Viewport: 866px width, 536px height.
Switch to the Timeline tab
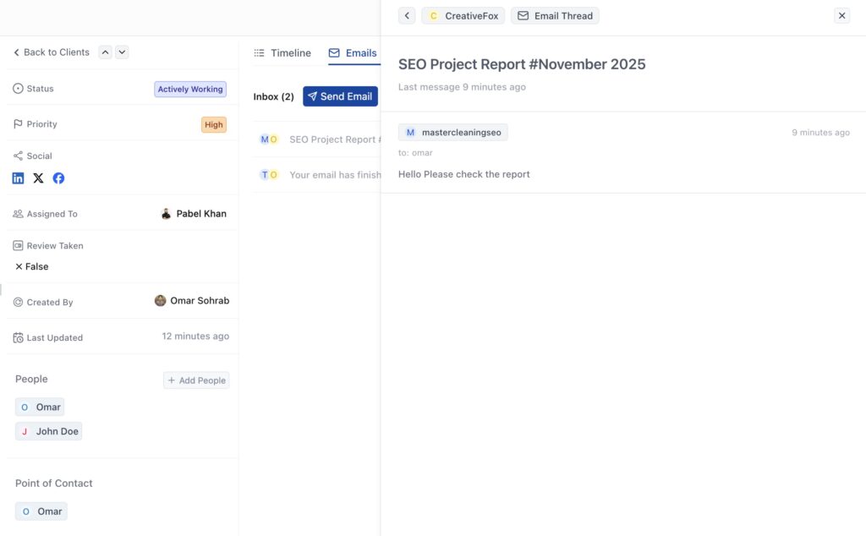[x=282, y=52]
